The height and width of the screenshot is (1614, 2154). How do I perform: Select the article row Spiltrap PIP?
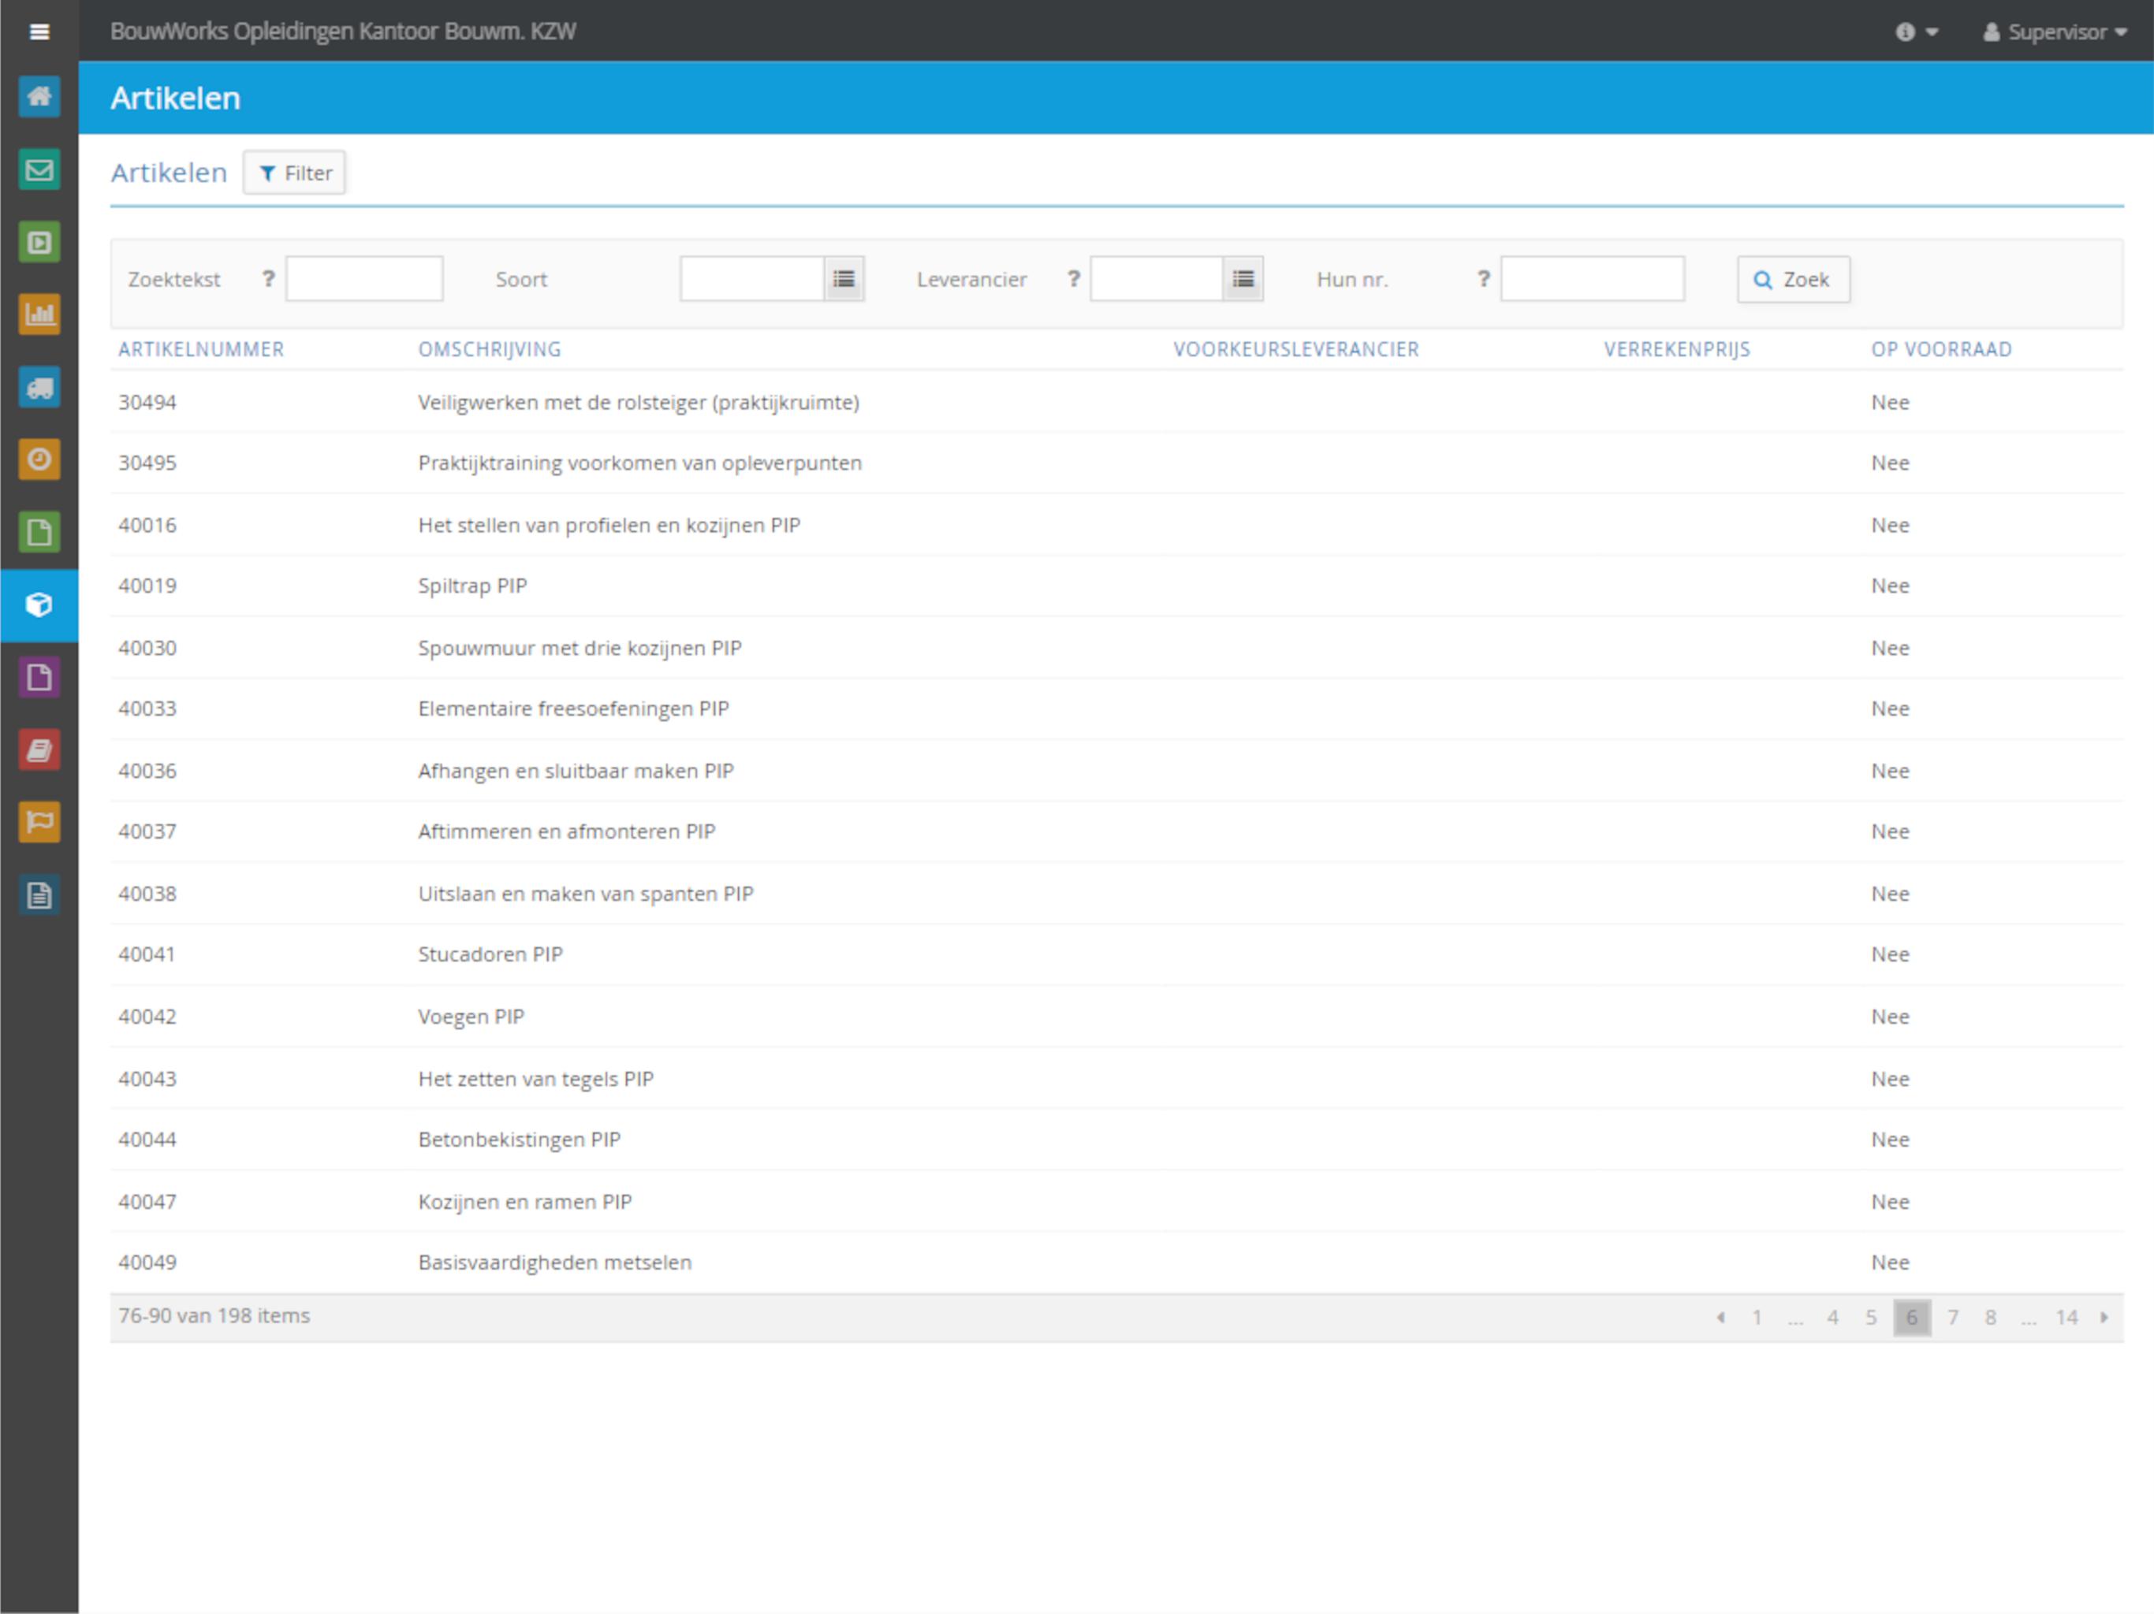(1116, 586)
